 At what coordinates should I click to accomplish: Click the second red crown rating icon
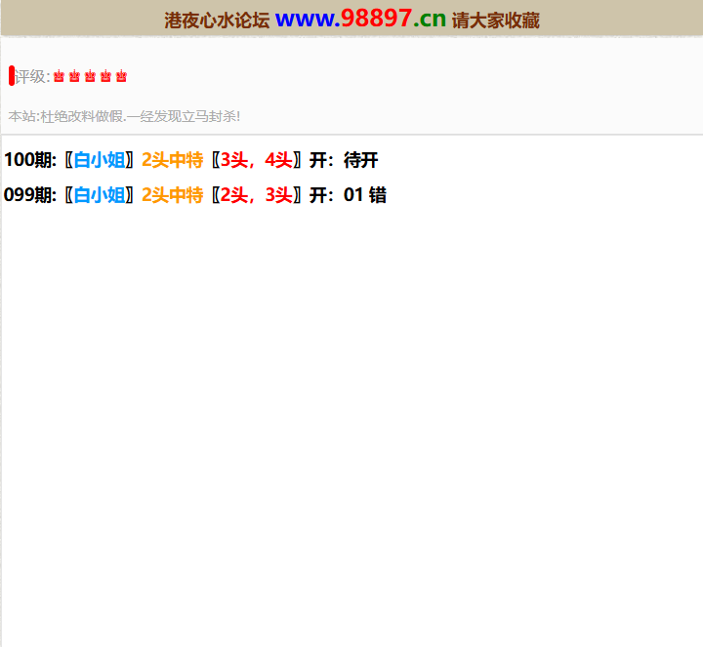74,76
